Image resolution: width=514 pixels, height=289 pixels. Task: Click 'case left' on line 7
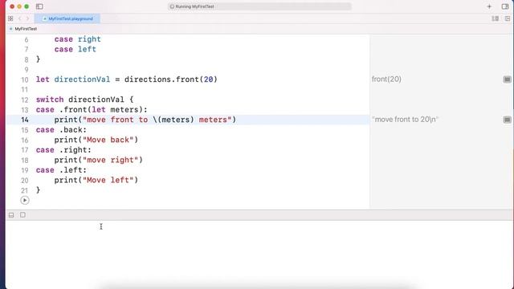75,49
